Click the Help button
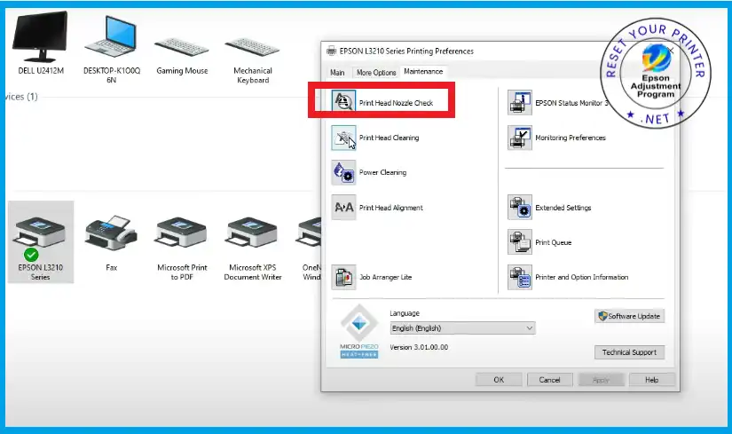The width and height of the screenshot is (732, 434). click(x=652, y=380)
